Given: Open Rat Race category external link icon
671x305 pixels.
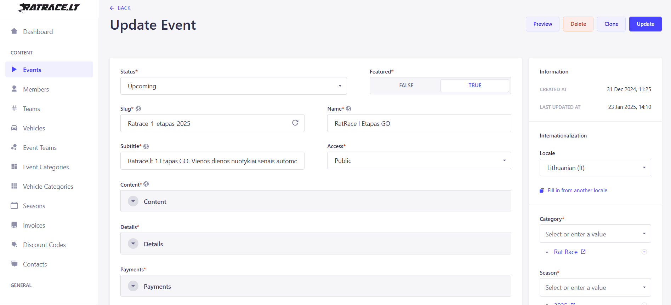Looking at the screenshot, I should coord(583,252).
